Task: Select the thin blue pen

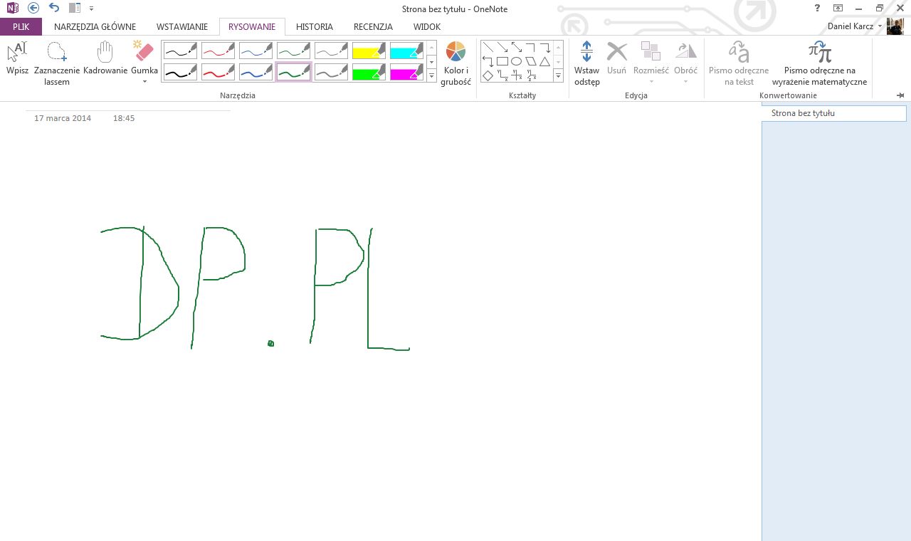Action: coord(256,50)
